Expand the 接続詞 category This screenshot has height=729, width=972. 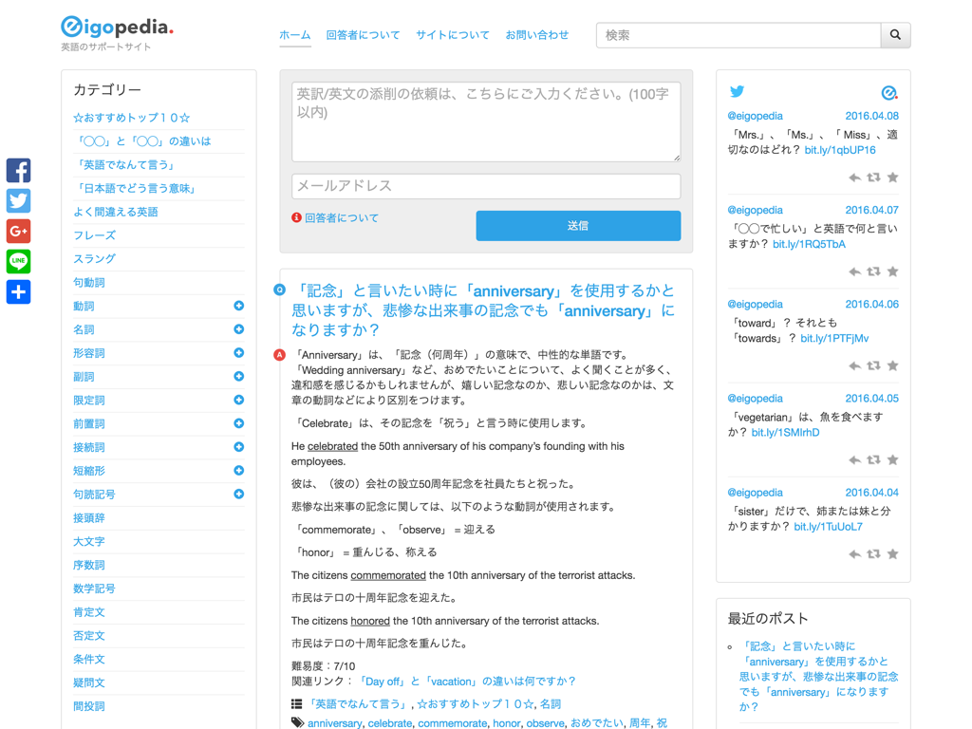[238, 447]
